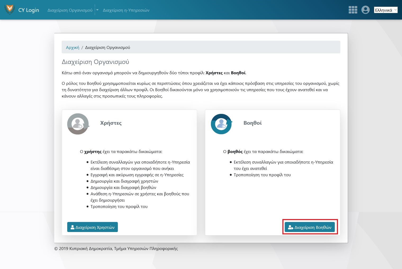Screen dimensions: 402x269
Task: Expand the caret beside Διαχείριση Οργανισμού menu
Action: [97, 10]
